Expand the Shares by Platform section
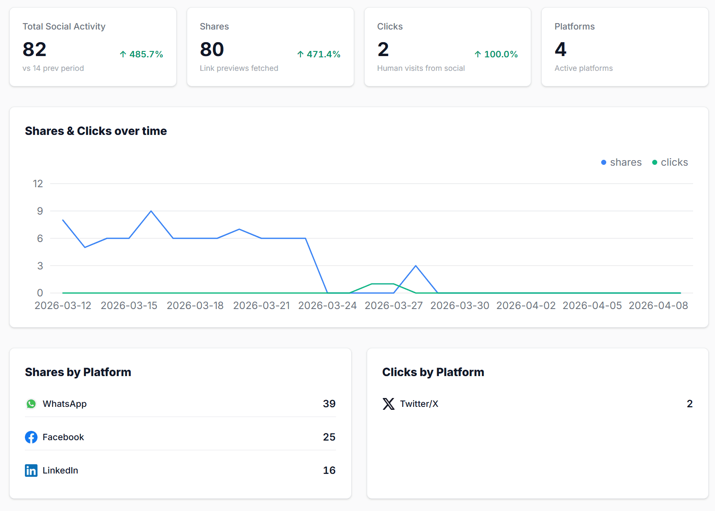Image resolution: width=715 pixels, height=511 pixels. (x=78, y=372)
